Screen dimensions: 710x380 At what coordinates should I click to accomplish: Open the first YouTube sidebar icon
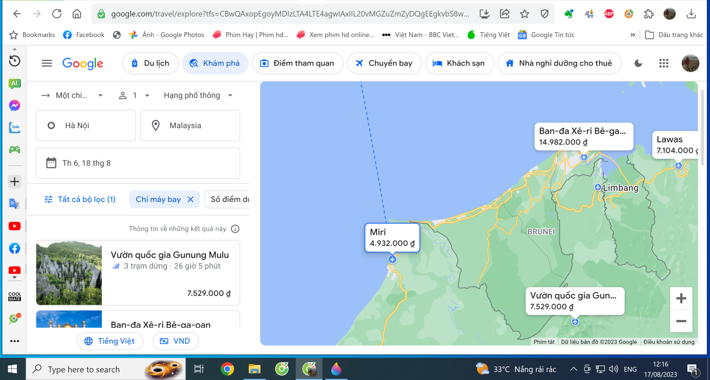15,226
